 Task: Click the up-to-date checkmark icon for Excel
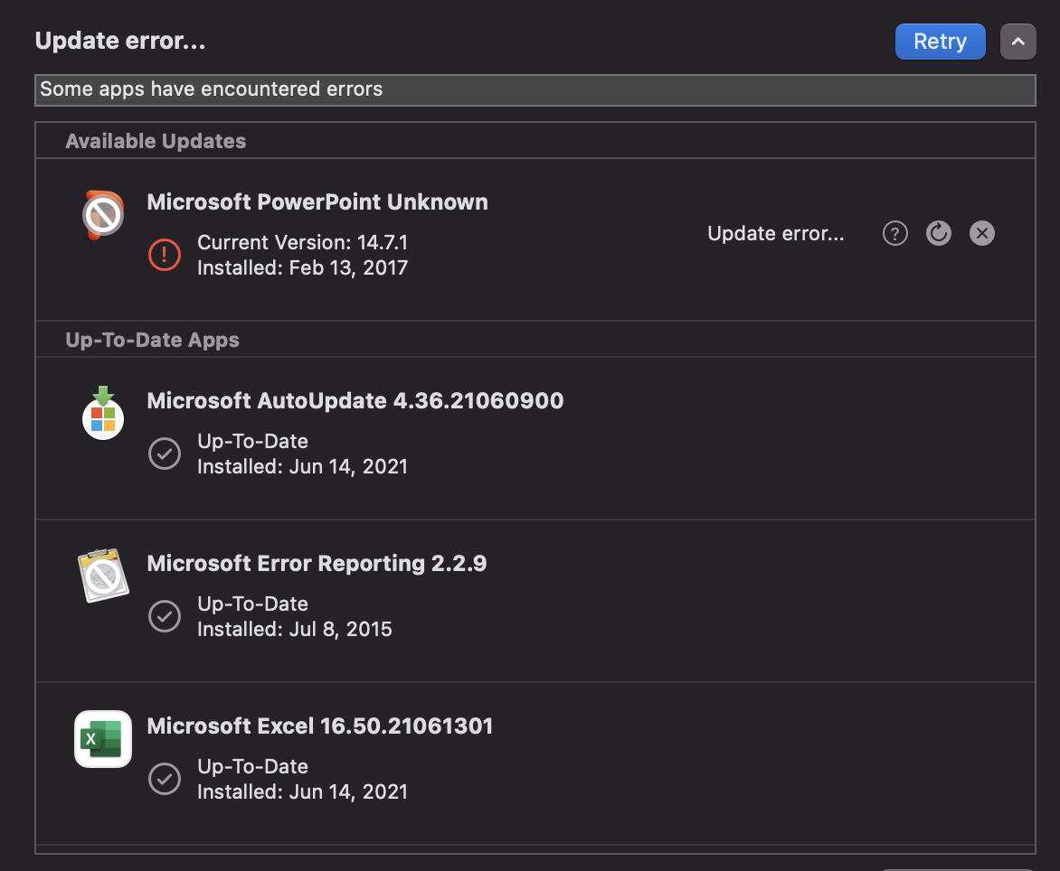165,779
